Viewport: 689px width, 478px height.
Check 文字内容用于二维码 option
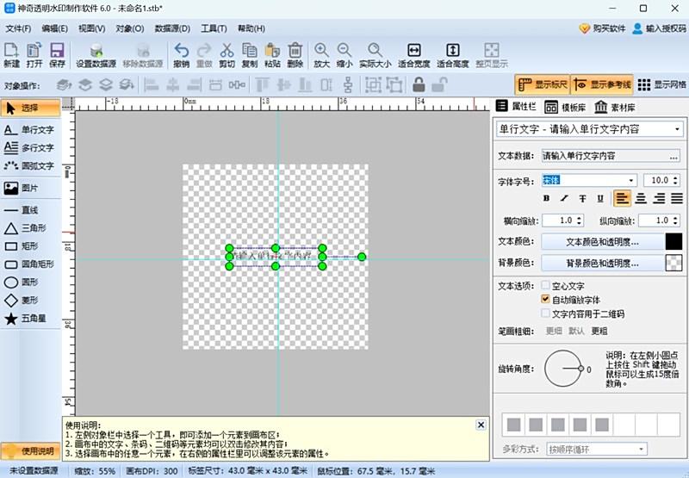click(546, 314)
